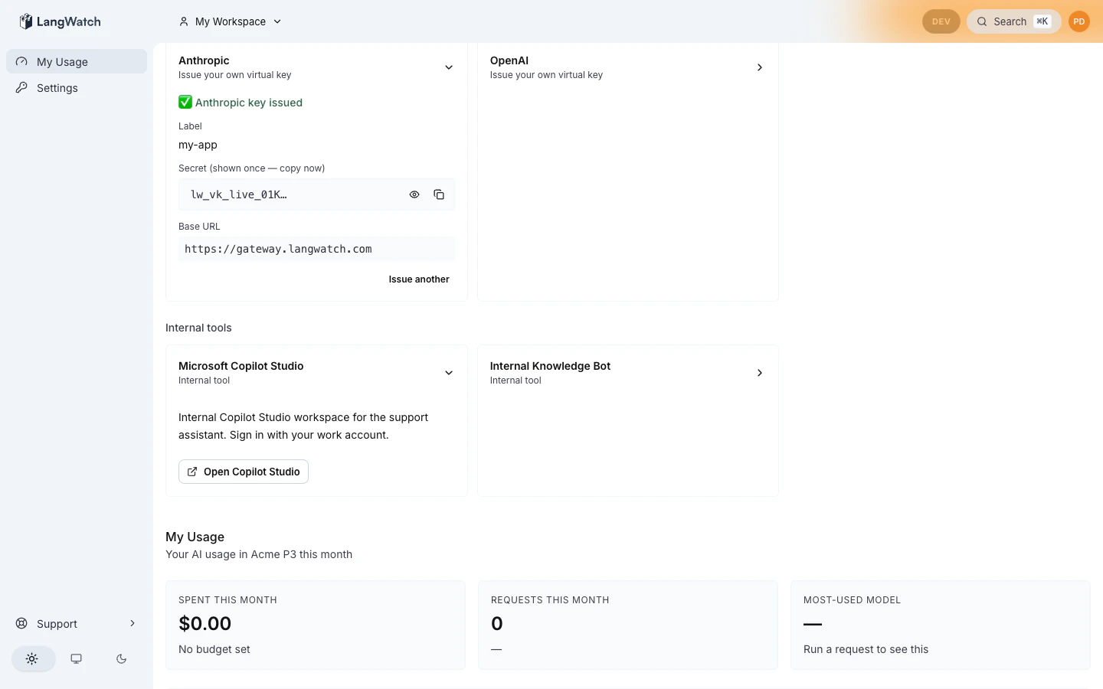Expand the OpenAI card
Image resolution: width=1103 pixels, height=689 pixels.
760,67
